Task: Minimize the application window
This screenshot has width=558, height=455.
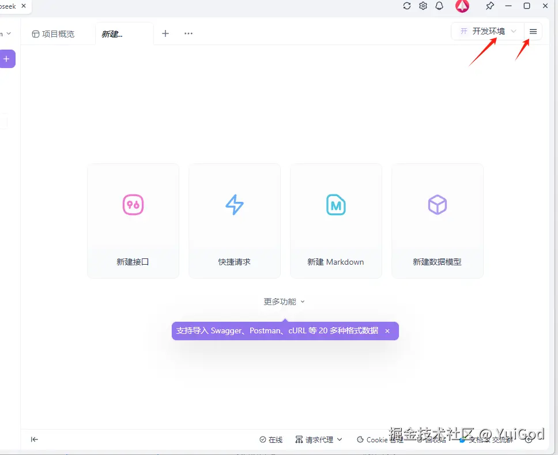Action: tap(508, 6)
